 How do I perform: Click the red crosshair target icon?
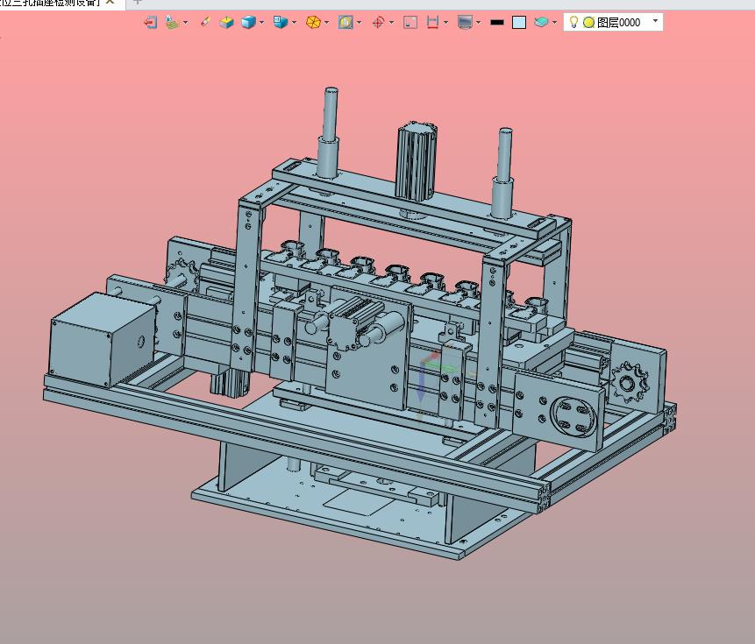click(379, 22)
